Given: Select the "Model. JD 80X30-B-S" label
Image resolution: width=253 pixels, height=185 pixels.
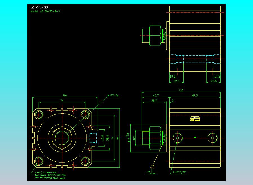Looking at the screenshot, I should 45,12.
